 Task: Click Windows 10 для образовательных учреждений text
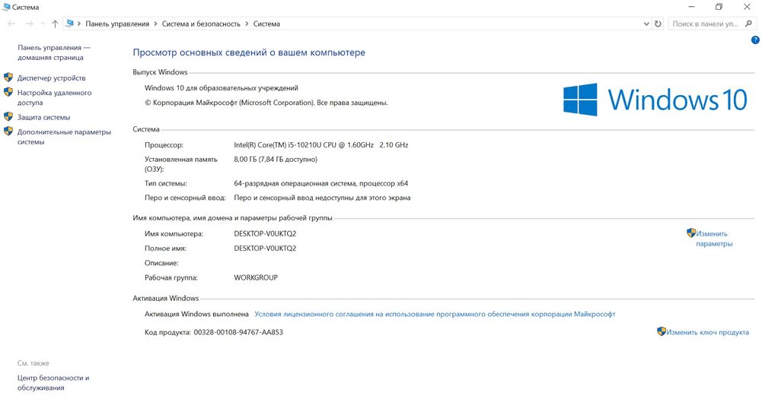point(221,88)
